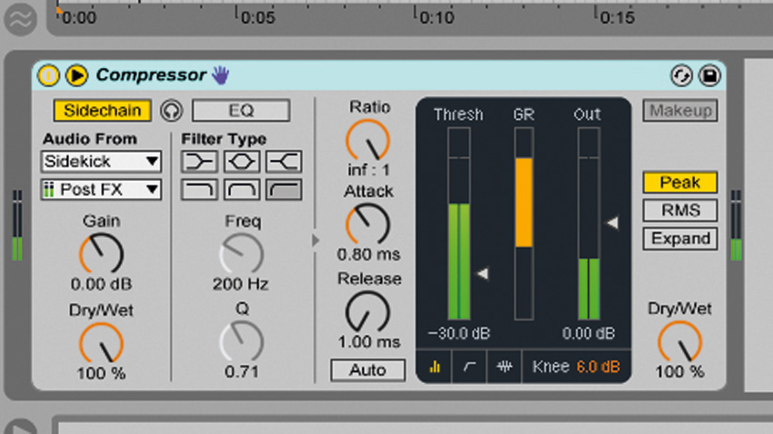This screenshot has width=773, height=434.
Task: Select the low-pass filter type
Action: point(200,190)
